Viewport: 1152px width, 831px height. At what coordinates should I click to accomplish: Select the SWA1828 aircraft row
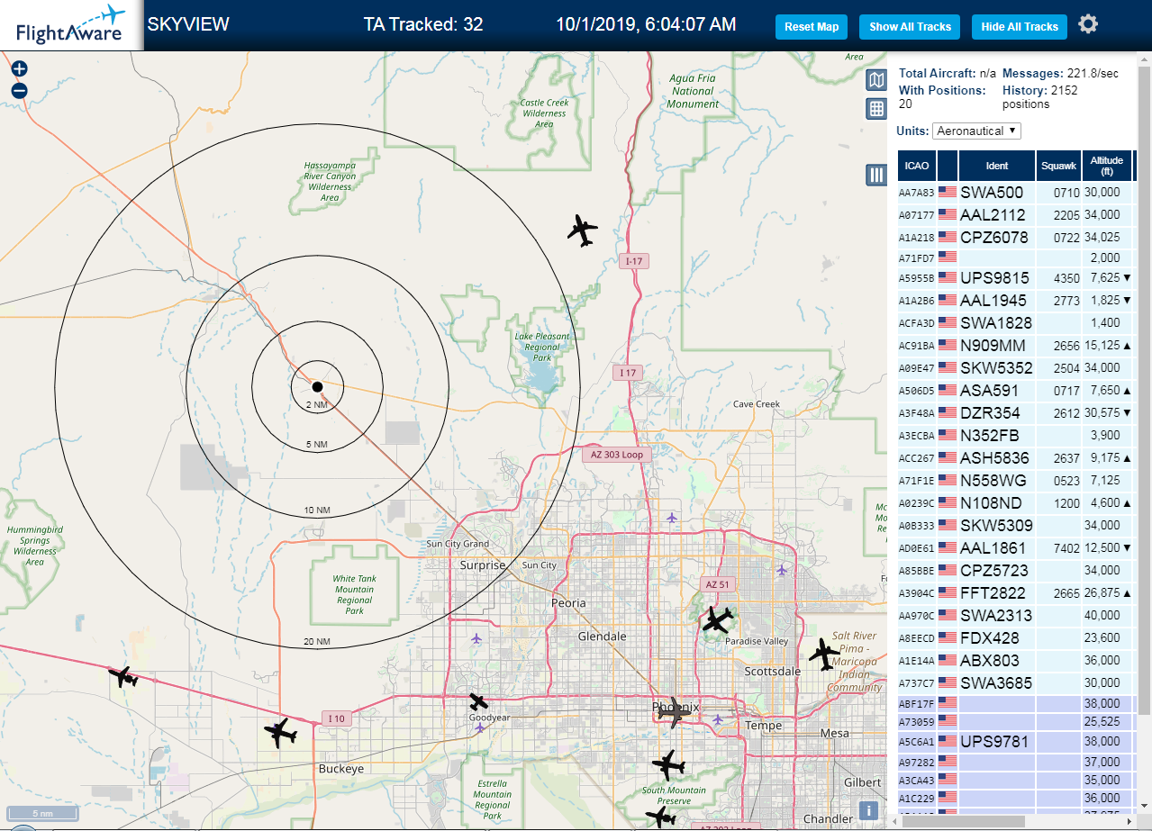click(x=1015, y=323)
